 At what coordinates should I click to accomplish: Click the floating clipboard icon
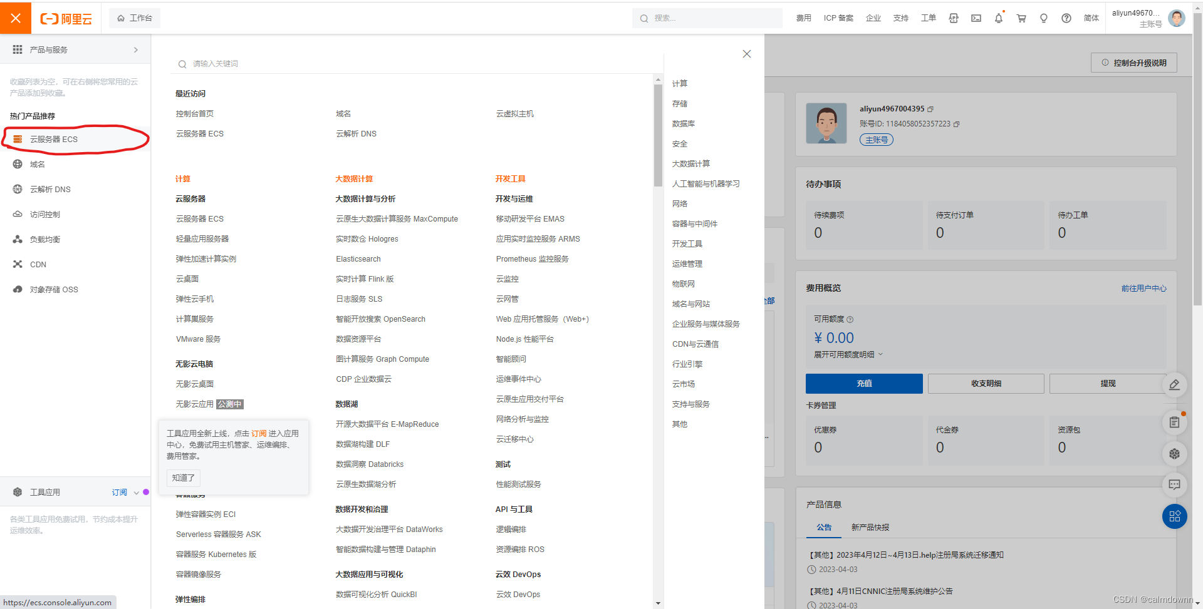coord(1175,422)
